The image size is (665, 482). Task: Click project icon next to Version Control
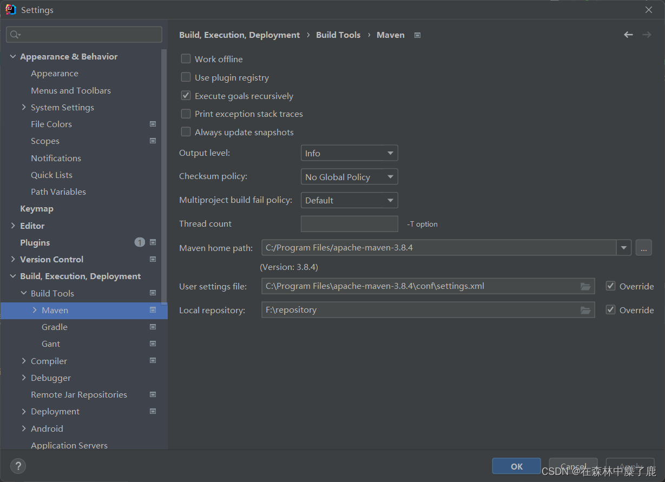[x=153, y=259]
